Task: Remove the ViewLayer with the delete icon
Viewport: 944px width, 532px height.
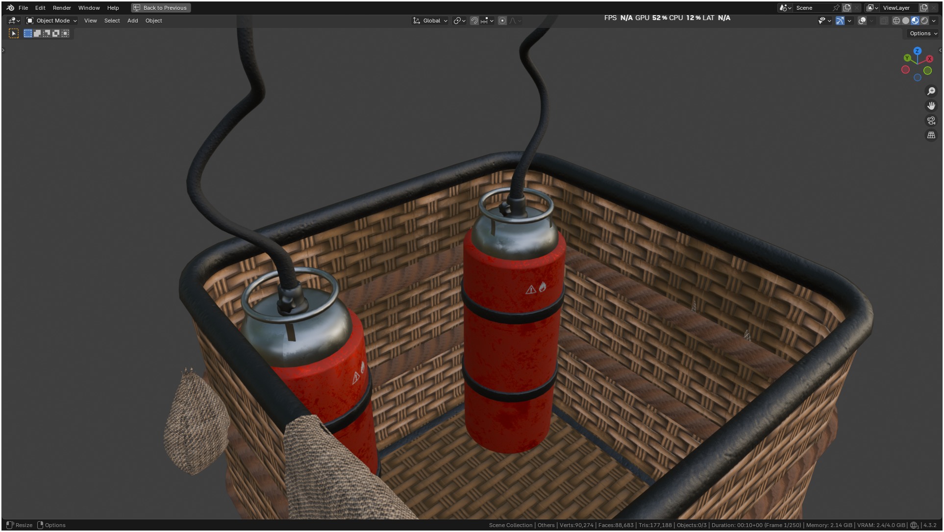Action: 933,8
